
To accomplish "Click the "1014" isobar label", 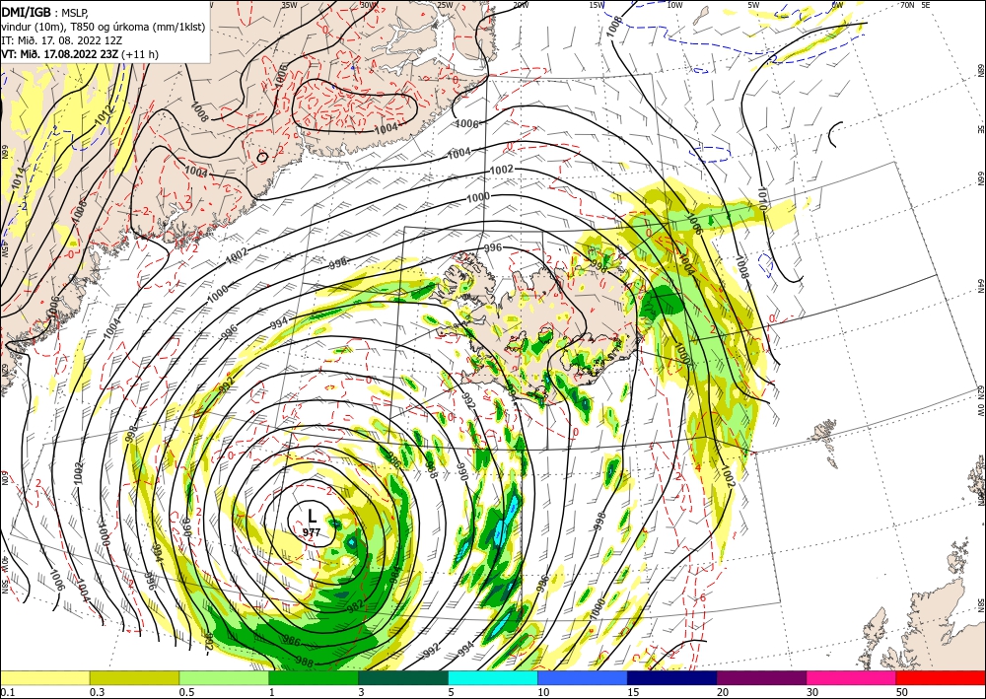I will (18, 177).
